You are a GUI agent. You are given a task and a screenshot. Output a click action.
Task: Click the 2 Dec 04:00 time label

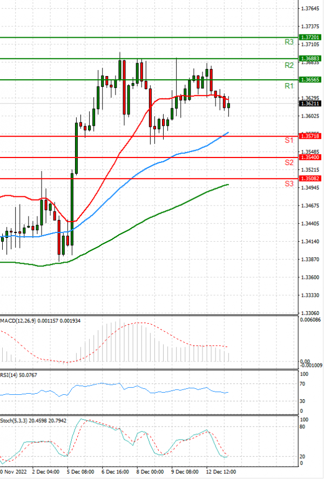pos(46,471)
